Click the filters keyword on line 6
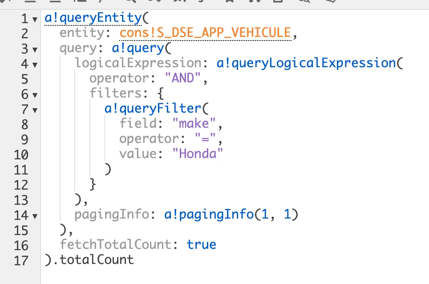429x284 pixels. point(115,93)
